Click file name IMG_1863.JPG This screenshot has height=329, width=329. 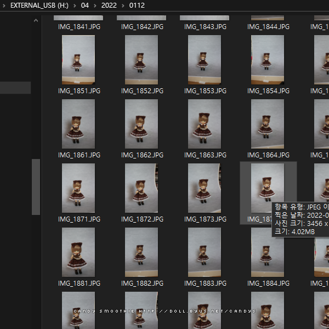click(x=205, y=155)
